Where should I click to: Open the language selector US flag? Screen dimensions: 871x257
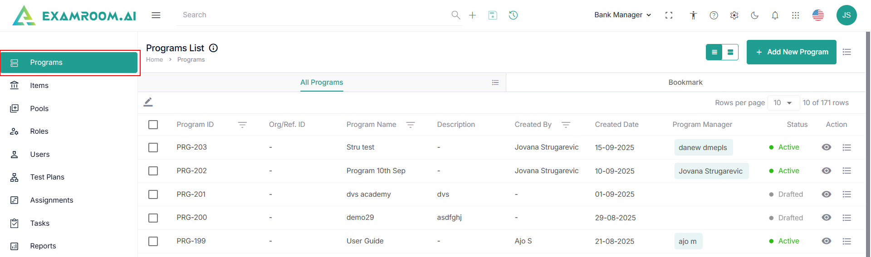[818, 15]
